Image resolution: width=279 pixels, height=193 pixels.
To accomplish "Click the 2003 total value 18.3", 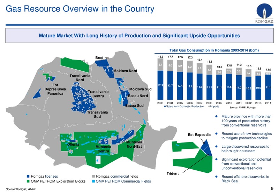I will [160, 57].
